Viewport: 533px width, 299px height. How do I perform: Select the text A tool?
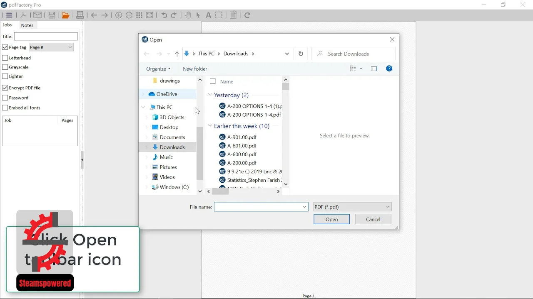tap(209, 15)
